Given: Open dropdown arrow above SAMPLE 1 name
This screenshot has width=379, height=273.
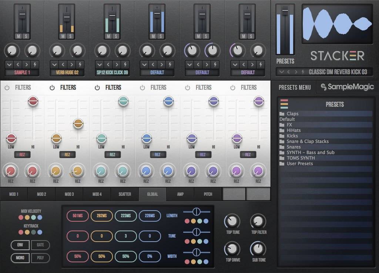Looking at the screenshot, I should pos(10,64).
